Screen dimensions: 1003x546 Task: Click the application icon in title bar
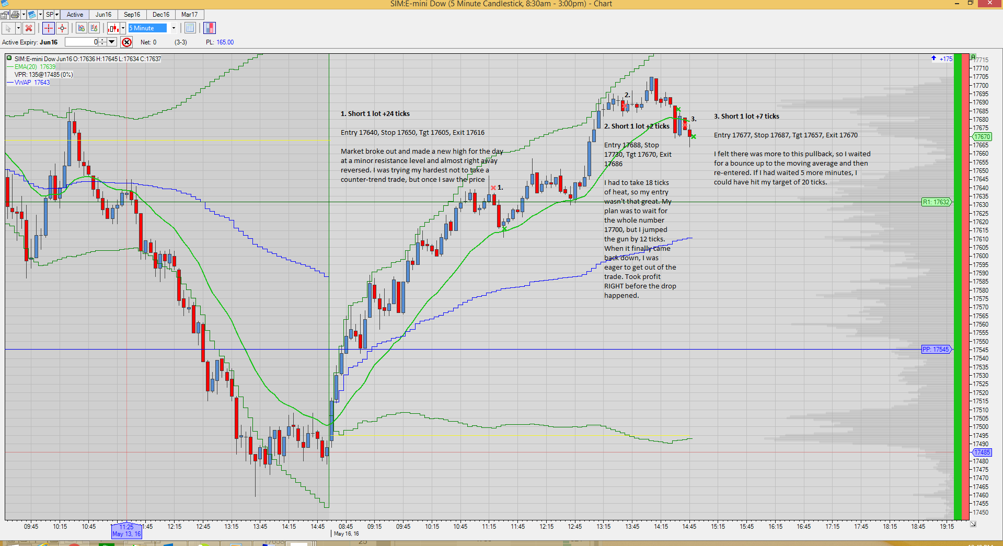click(x=5, y=3)
